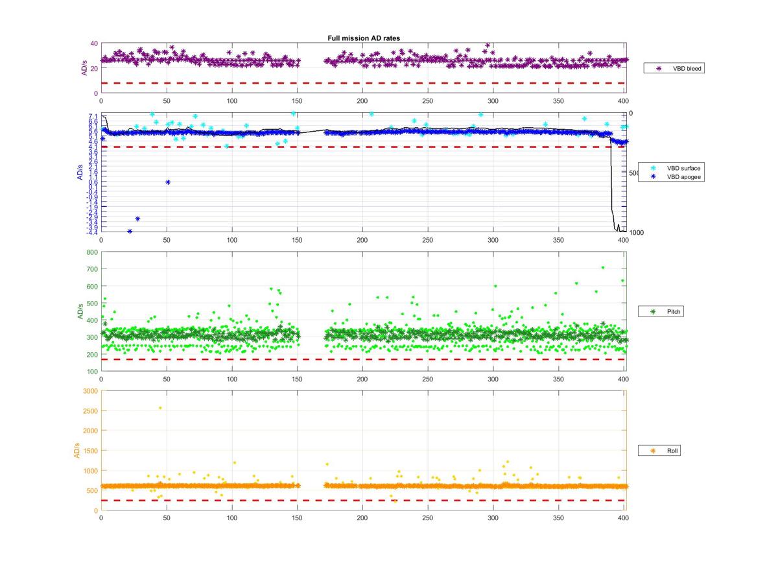Image resolution: width=778 pixels, height=574 pixels.
Task: Click the Roll outlier point near 2500
Action: pos(160,408)
